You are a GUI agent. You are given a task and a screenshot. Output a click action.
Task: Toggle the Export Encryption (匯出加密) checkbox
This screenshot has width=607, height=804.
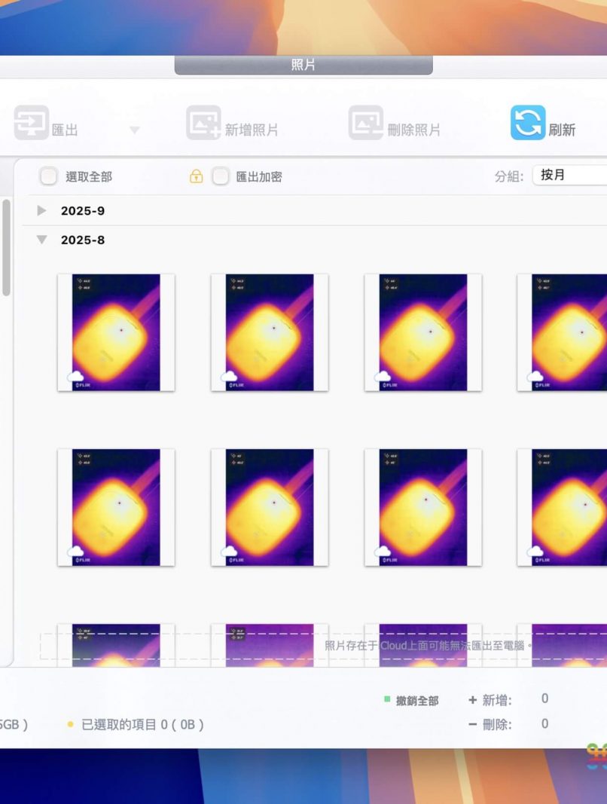tap(220, 177)
